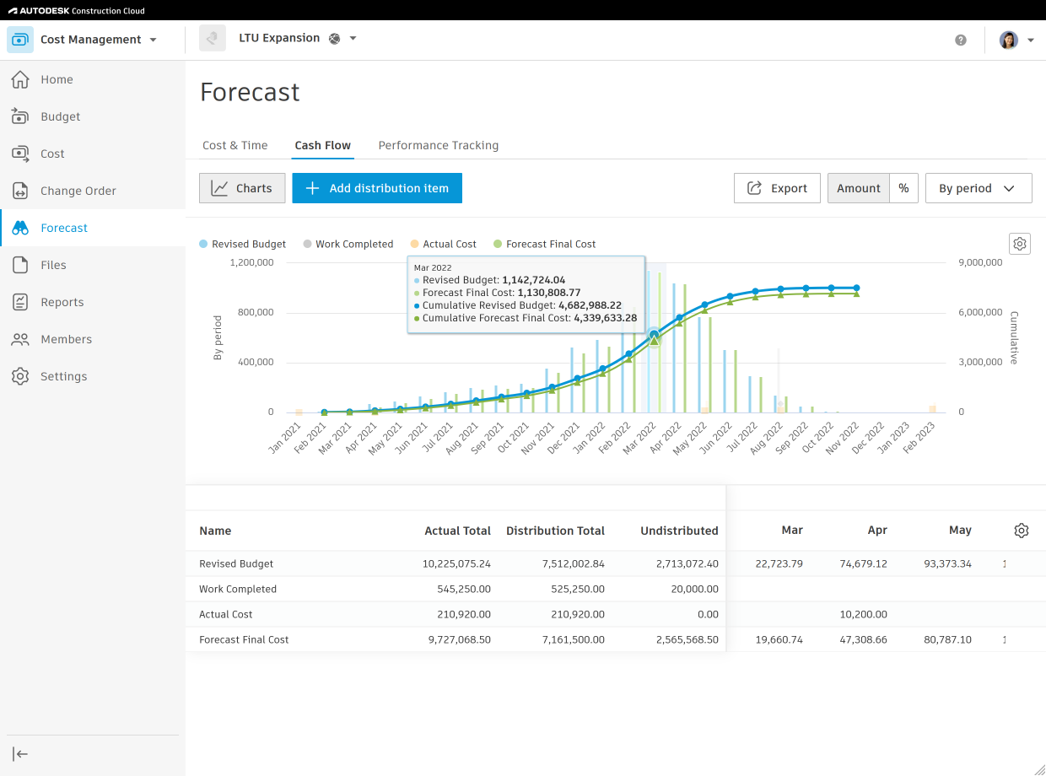The image size is (1046, 776).
Task: Open the help question mark icon
Action: pos(961,40)
